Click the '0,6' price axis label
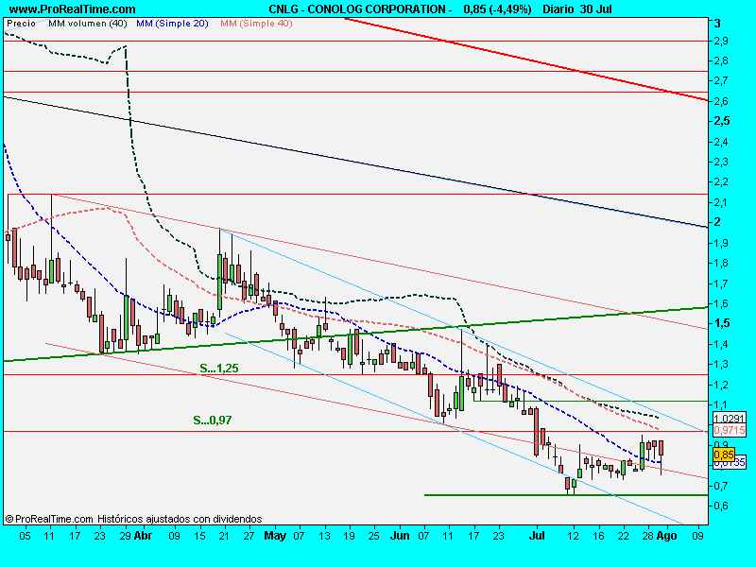 (x=721, y=506)
